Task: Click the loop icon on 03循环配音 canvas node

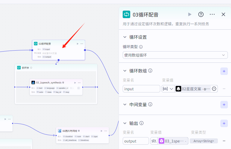Action: click(36, 43)
